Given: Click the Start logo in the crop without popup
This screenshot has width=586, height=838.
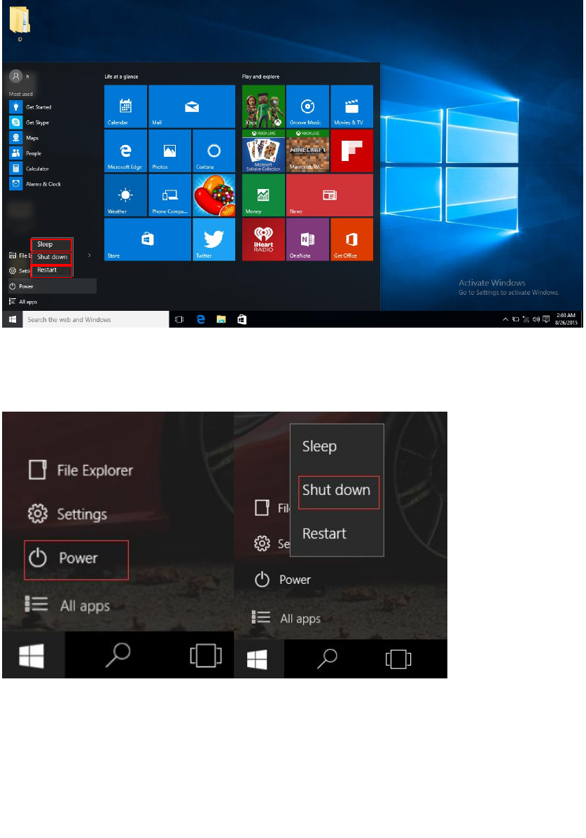Looking at the screenshot, I should 32,656.
